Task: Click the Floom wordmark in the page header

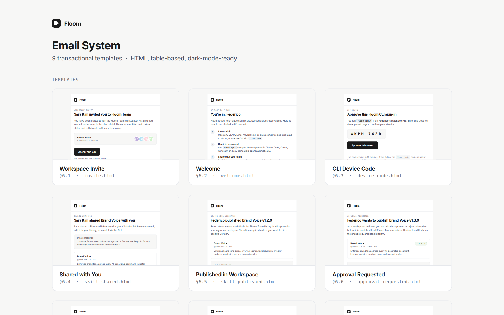Action: click(73, 24)
